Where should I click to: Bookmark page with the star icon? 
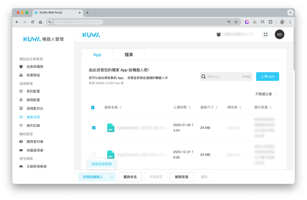(236, 22)
